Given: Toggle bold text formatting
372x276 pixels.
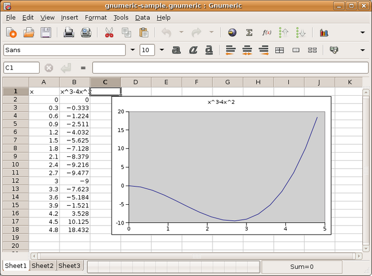Looking at the screenshot, I should (176, 50).
